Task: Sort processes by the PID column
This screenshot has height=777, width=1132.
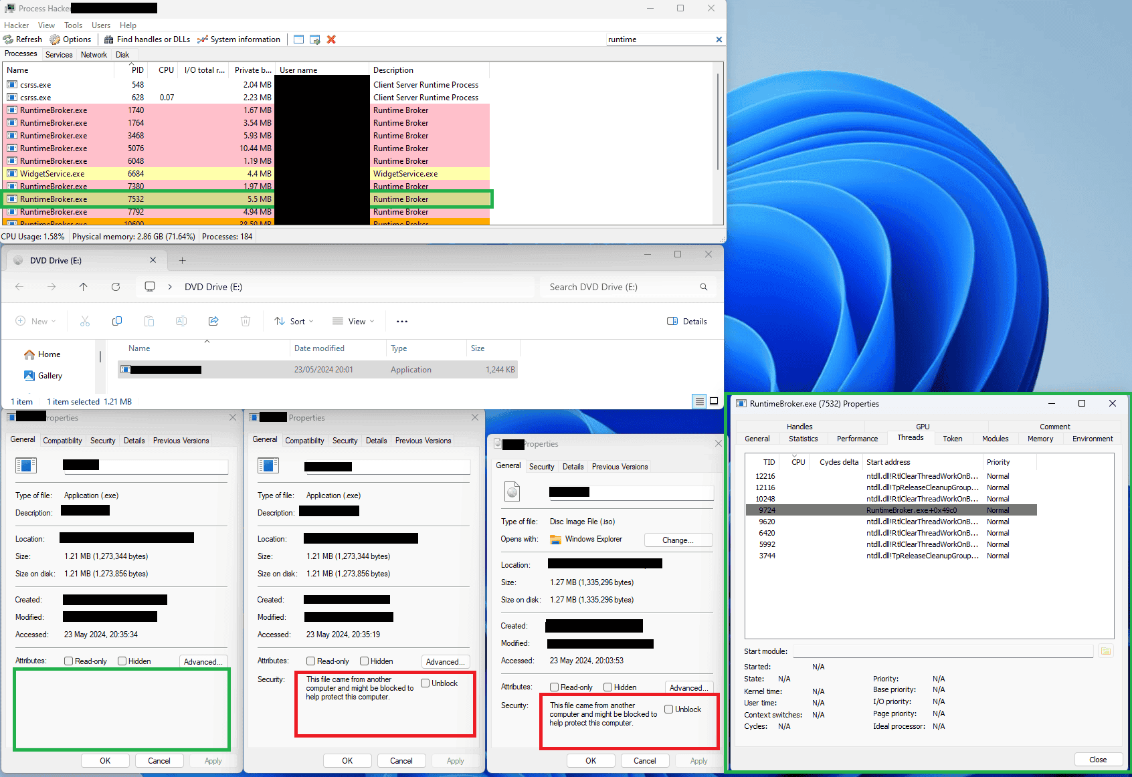Action: [137, 70]
